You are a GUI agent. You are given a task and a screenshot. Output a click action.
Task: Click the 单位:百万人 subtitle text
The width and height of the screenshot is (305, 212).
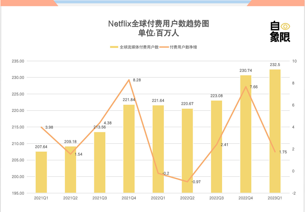159,34
